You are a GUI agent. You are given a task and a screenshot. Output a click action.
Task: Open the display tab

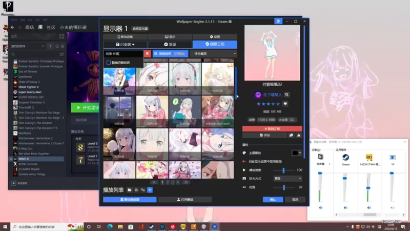170,36
